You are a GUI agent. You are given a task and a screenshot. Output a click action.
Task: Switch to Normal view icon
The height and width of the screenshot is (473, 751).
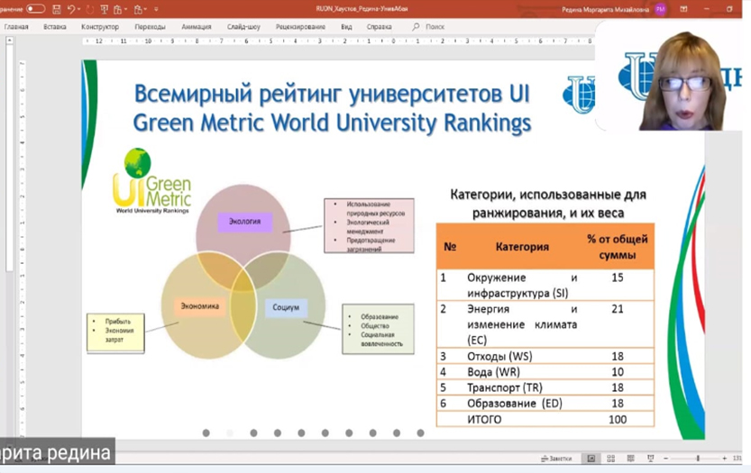(591, 459)
